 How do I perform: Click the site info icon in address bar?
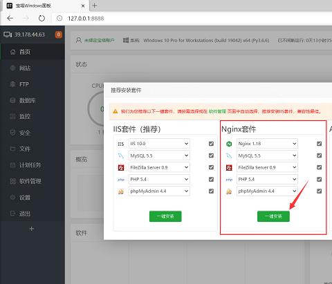point(59,18)
